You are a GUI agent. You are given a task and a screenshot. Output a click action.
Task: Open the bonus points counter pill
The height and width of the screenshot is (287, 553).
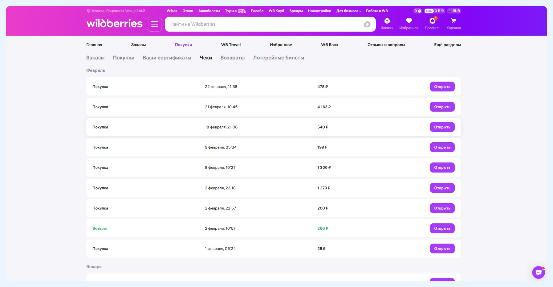click(x=417, y=11)
